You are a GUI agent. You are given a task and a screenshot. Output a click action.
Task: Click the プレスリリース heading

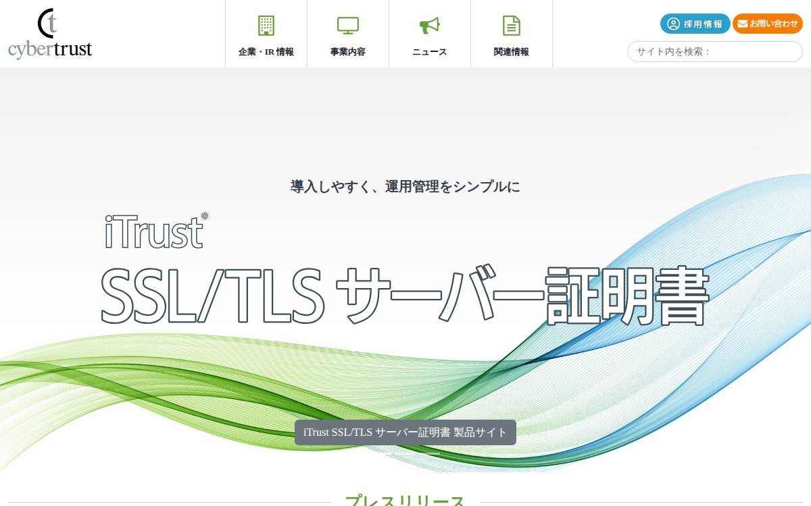click(405, 500)
